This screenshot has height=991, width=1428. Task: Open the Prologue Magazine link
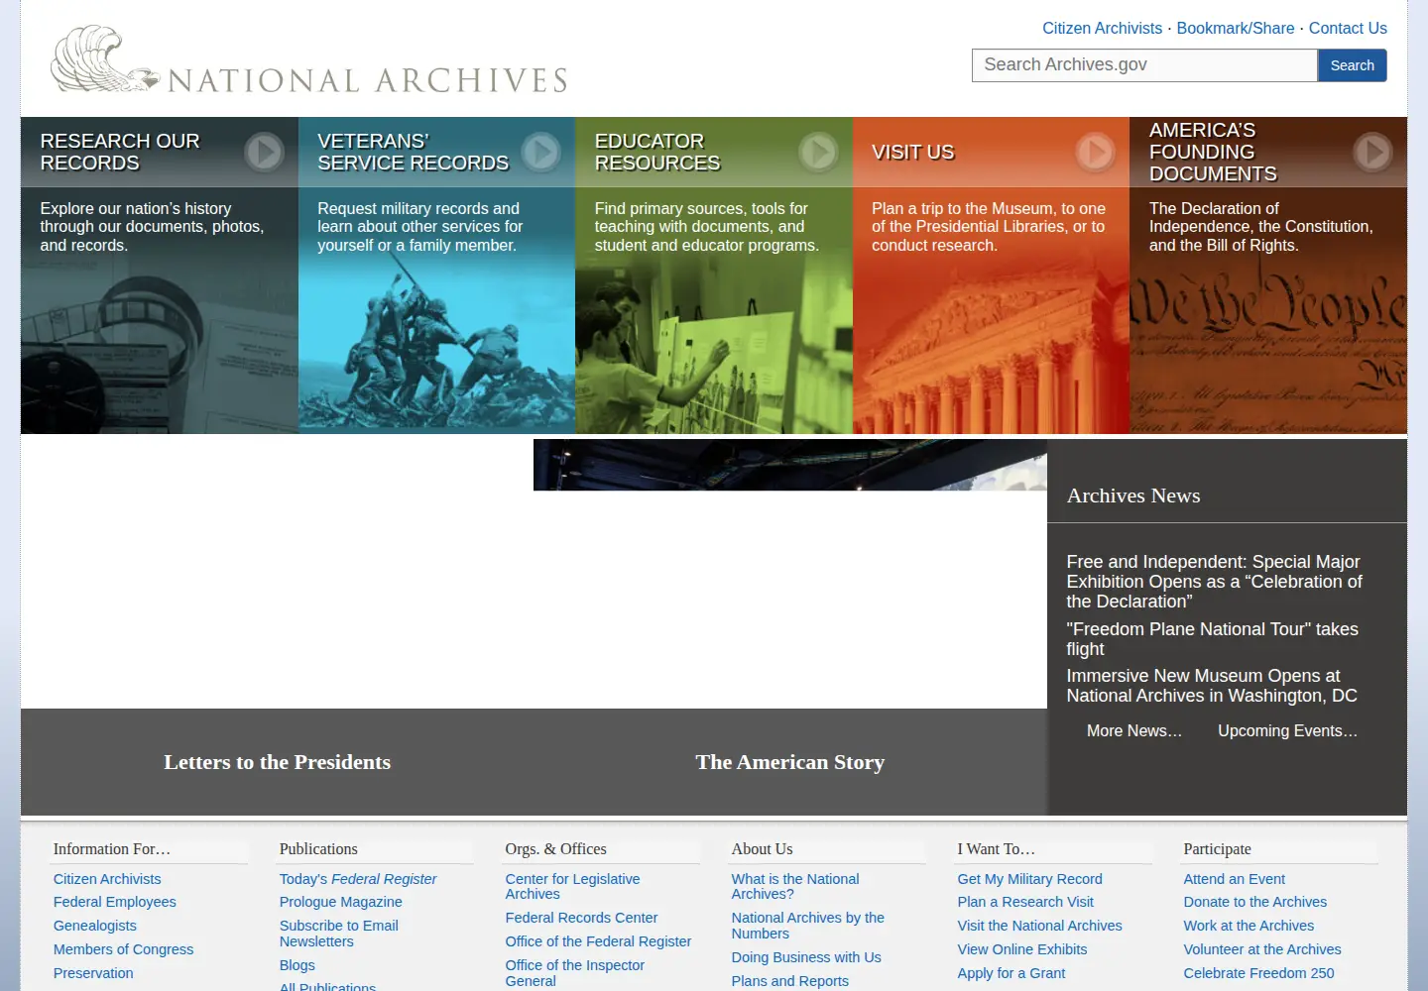tap(341, 902)
